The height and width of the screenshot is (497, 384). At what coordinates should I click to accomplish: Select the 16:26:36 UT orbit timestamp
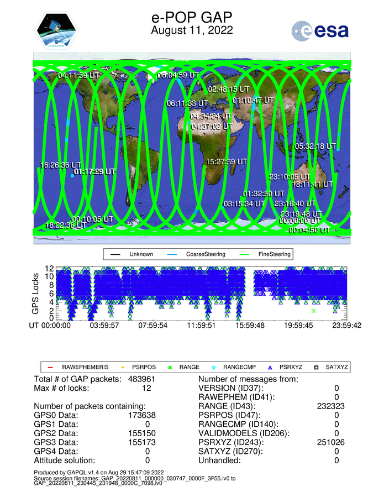(x=61, y=165)
